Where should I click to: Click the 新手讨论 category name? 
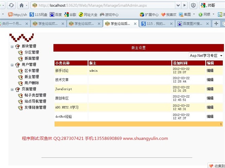tap(62, 71)
